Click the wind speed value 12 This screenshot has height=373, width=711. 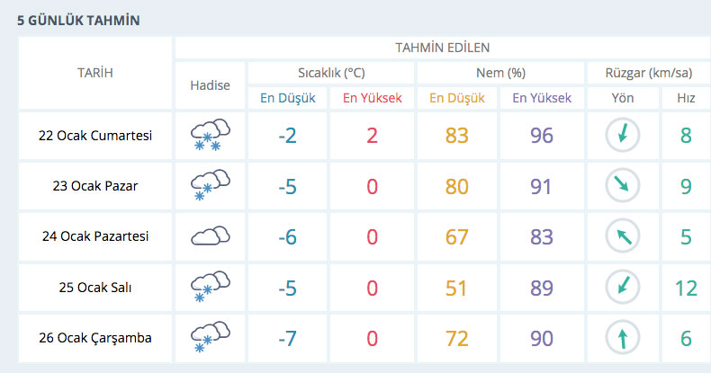(686, 288)
